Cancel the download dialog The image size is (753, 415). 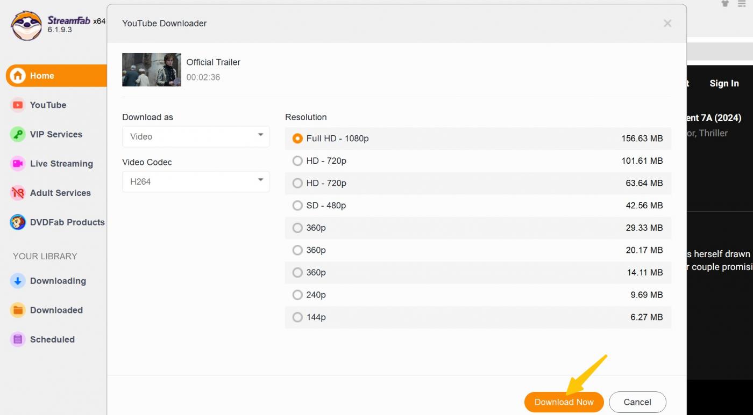[x=637, y=402]
